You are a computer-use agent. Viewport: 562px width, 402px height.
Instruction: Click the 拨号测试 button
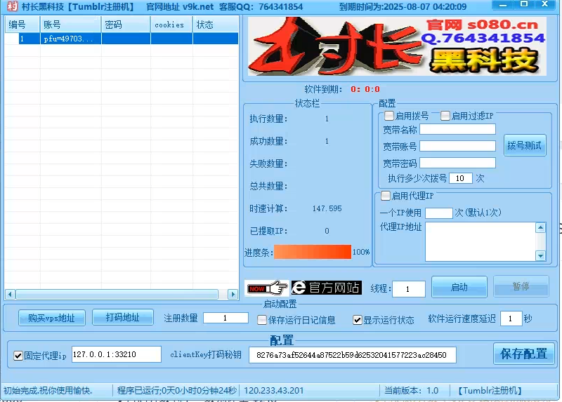click(x=525, y=145)
